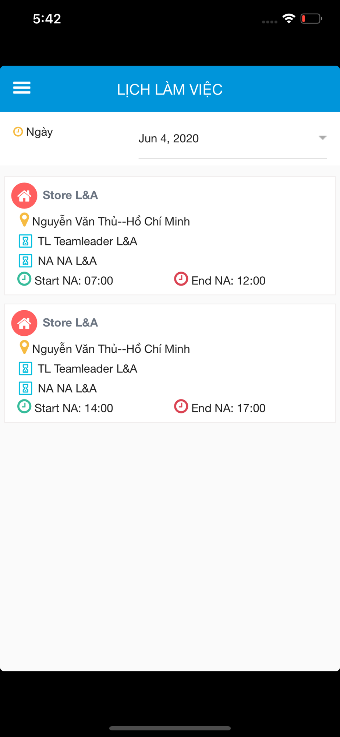Click red clock icon for End NA: 12:00

point(181,279)
